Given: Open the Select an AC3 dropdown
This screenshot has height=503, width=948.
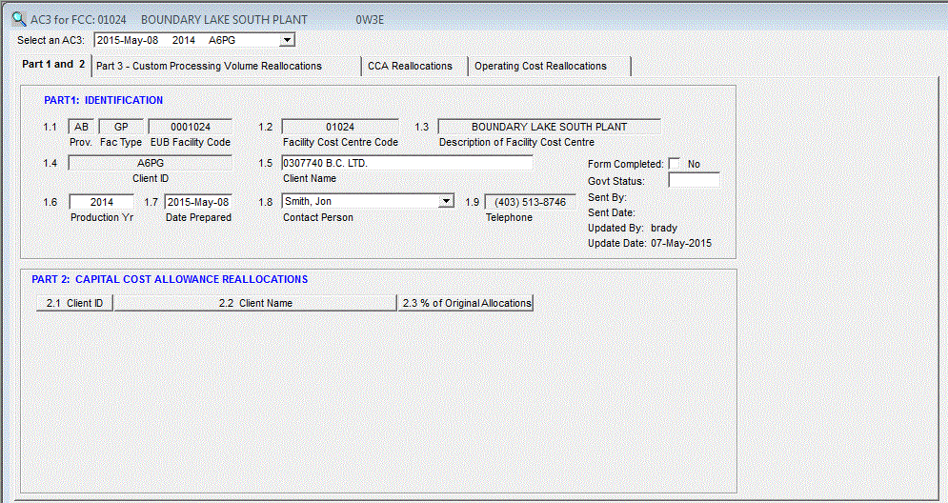Looking at the screenshot, I should (x=287, y=40).
